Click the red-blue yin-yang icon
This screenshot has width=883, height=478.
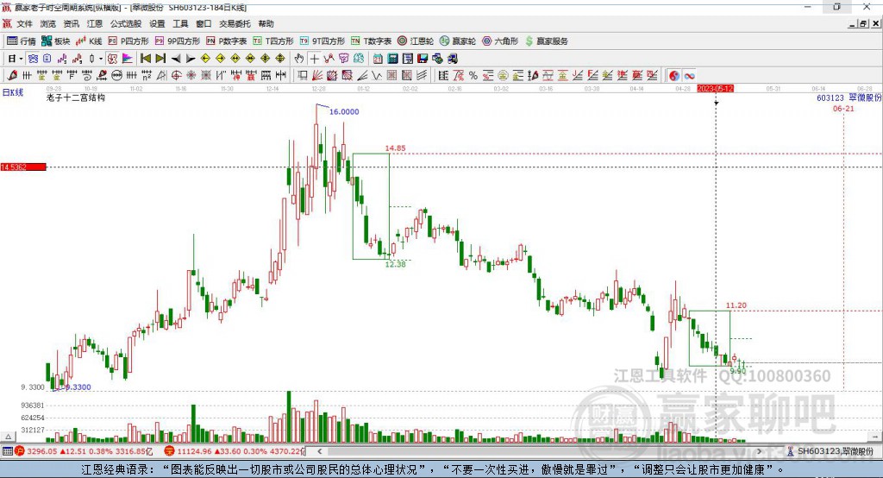tap(674, 76)
